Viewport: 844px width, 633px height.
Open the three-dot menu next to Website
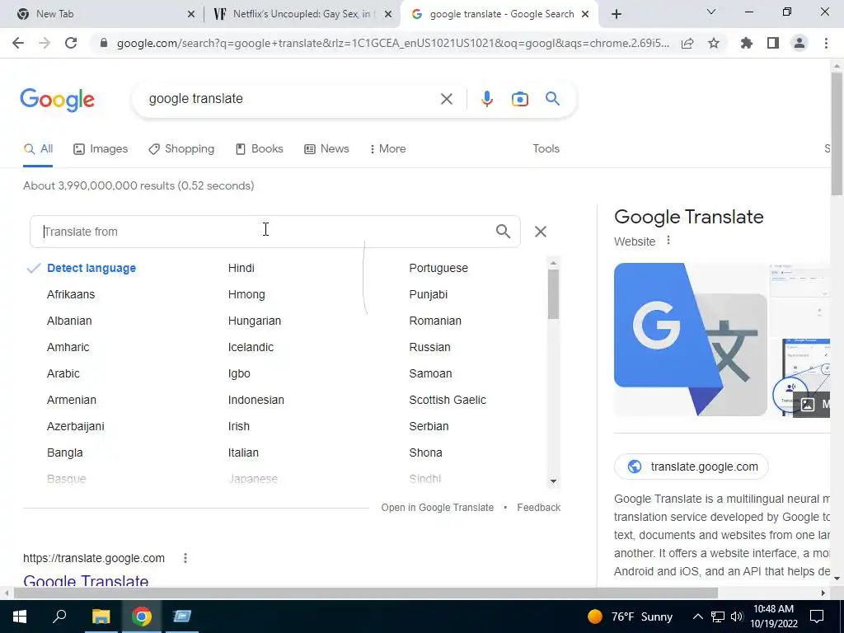(x=668, y=241)
